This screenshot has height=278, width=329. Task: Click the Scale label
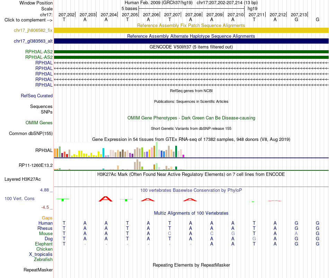[47, 9]
